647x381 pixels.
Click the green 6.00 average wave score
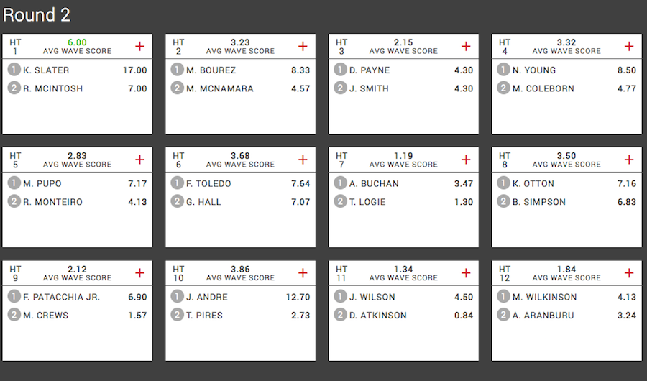coord(77,42)
